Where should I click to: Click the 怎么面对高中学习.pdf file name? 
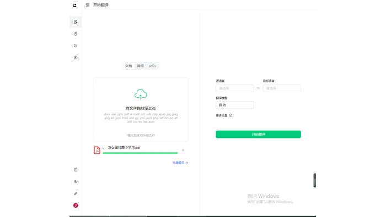[124, 148]
